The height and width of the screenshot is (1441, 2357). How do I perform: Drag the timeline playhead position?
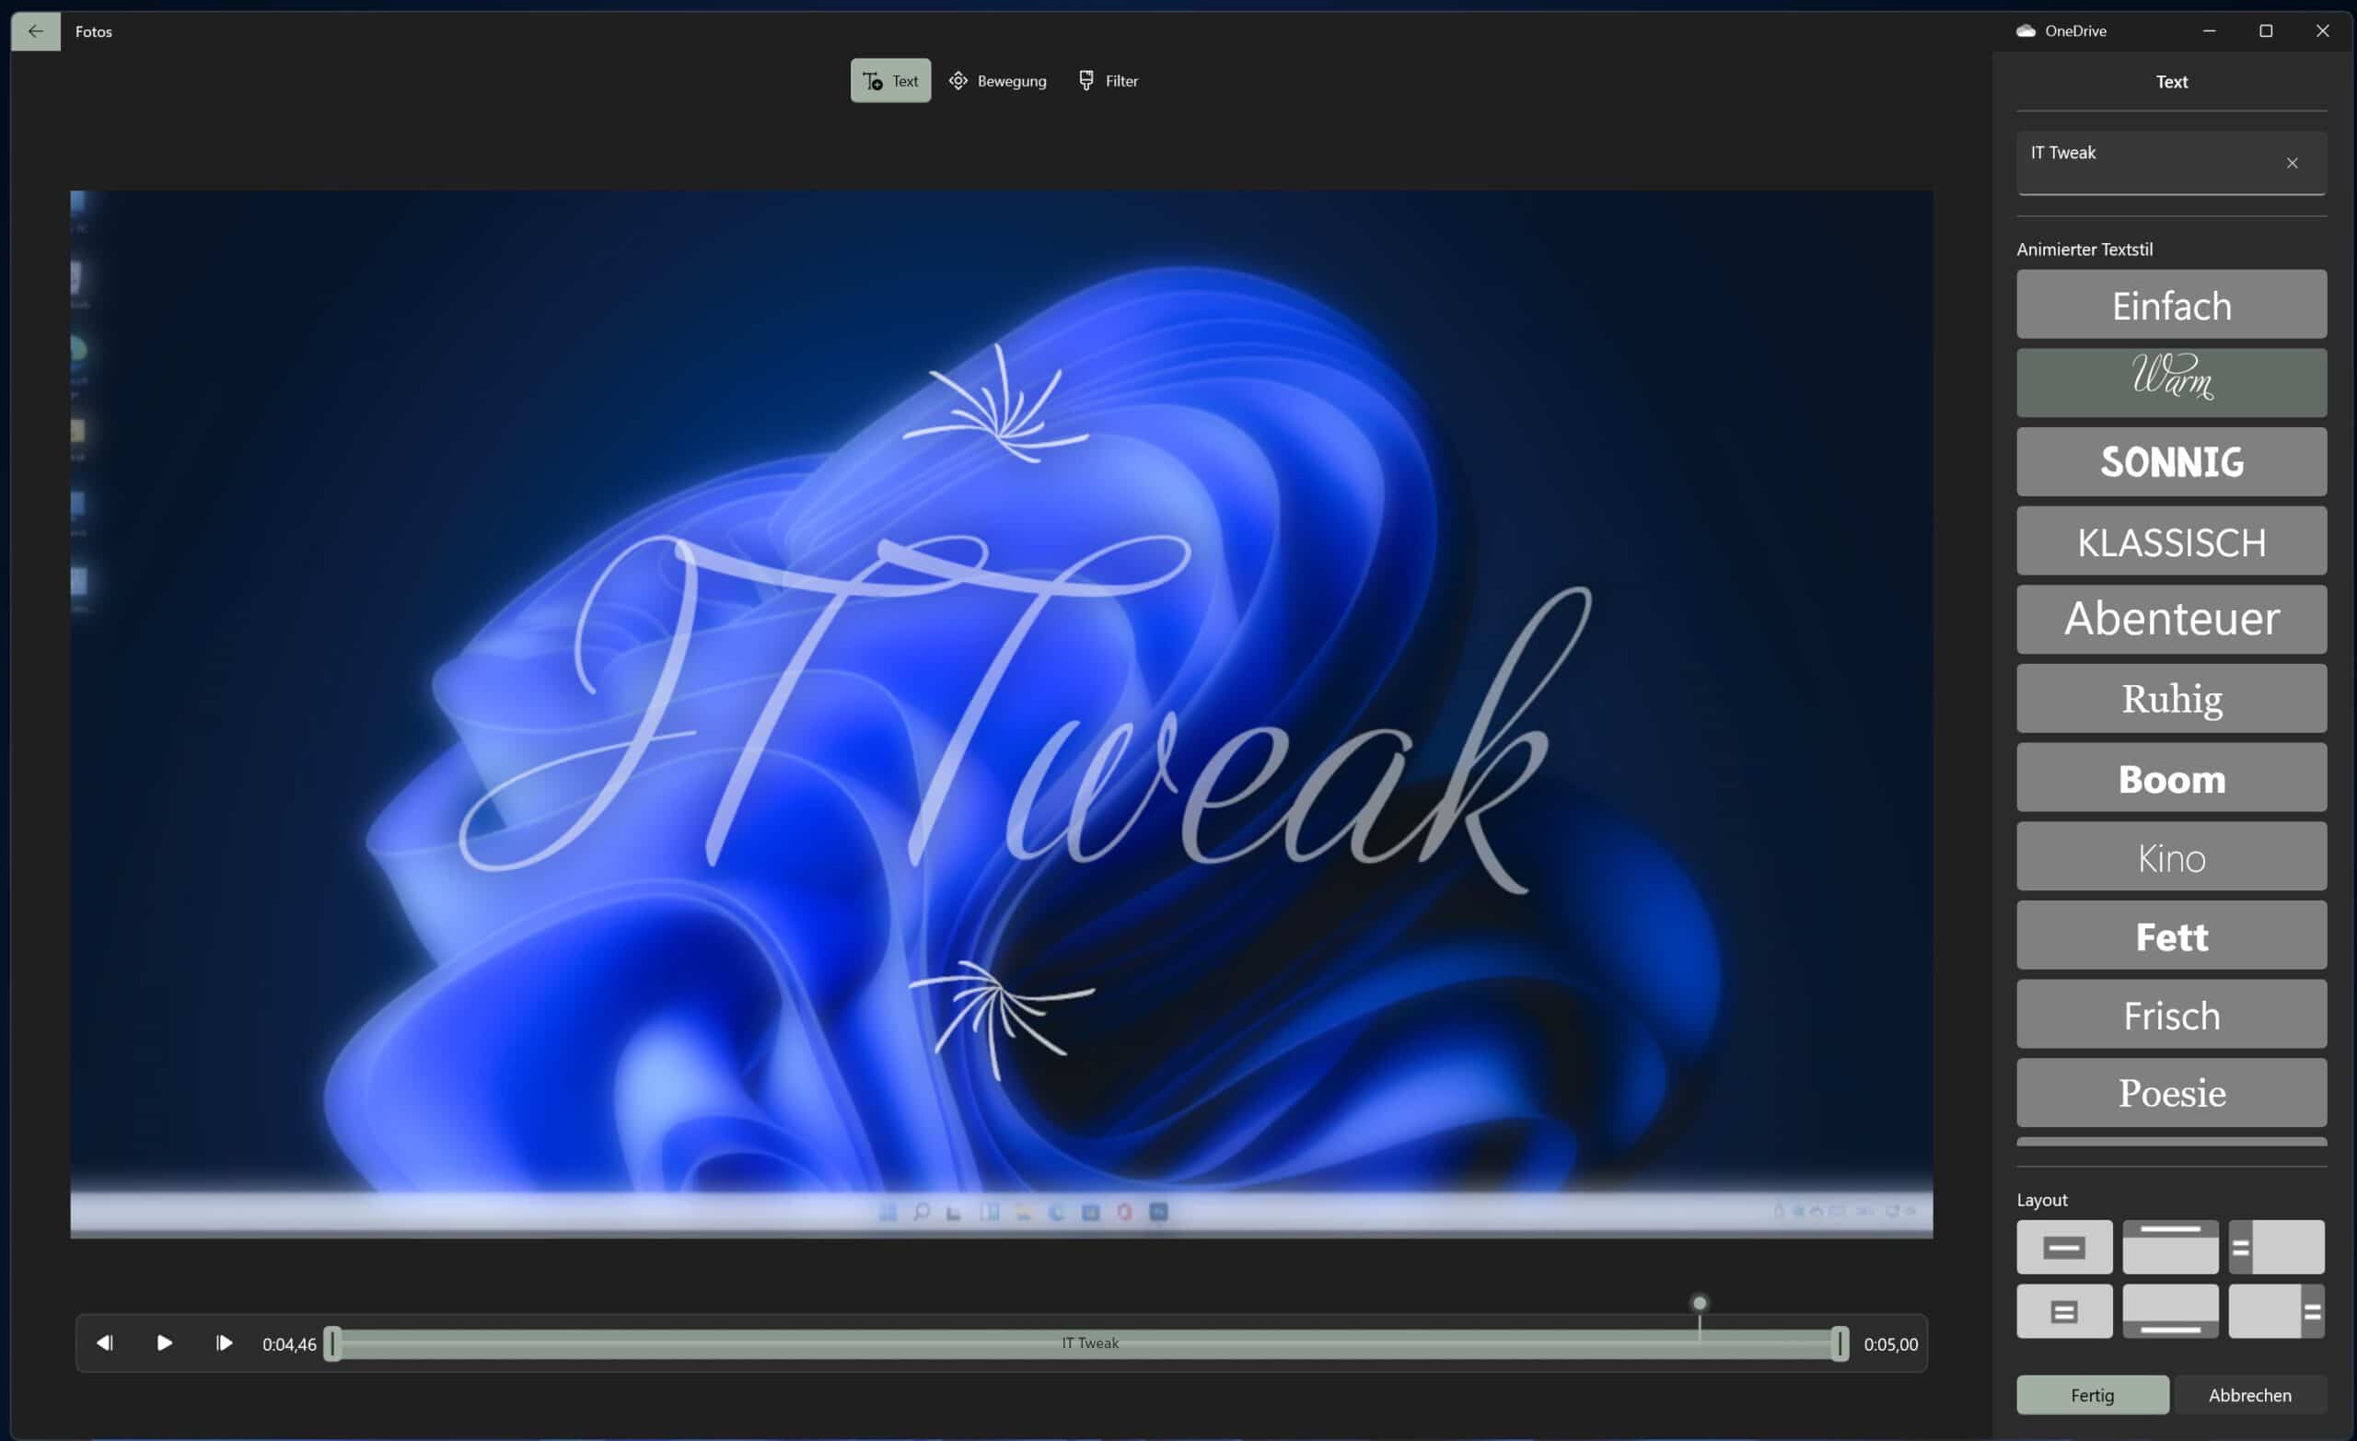pyautogui.click(x=1701, y=1303)
